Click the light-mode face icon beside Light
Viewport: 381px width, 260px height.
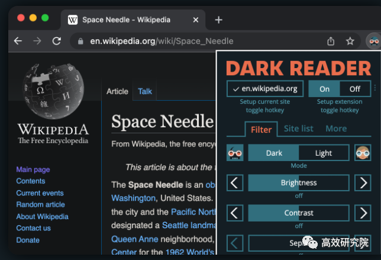pos(363,152)
